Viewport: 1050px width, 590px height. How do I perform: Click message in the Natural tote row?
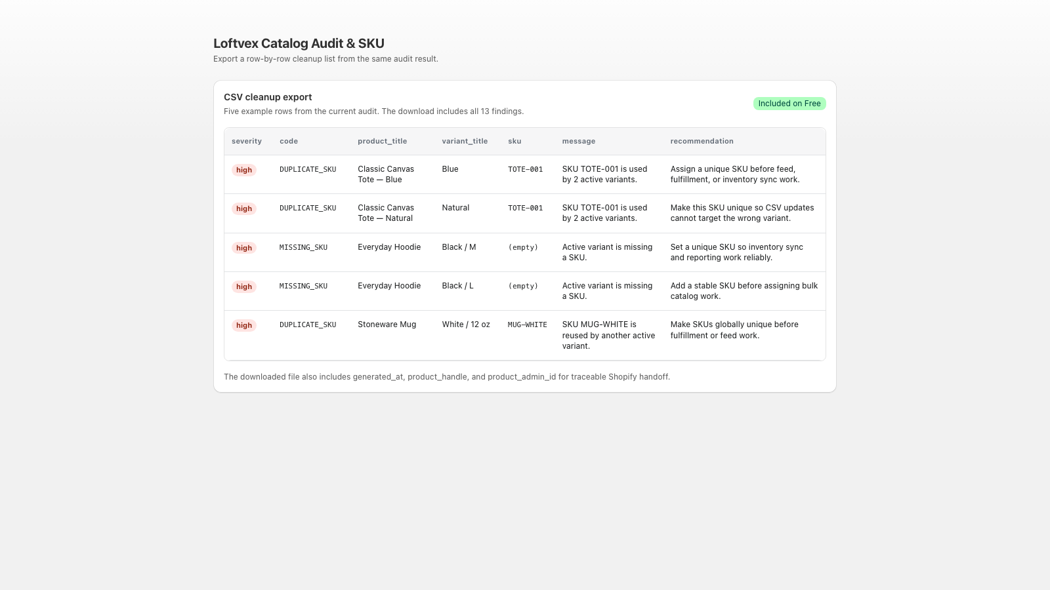[x=604, y=213]
